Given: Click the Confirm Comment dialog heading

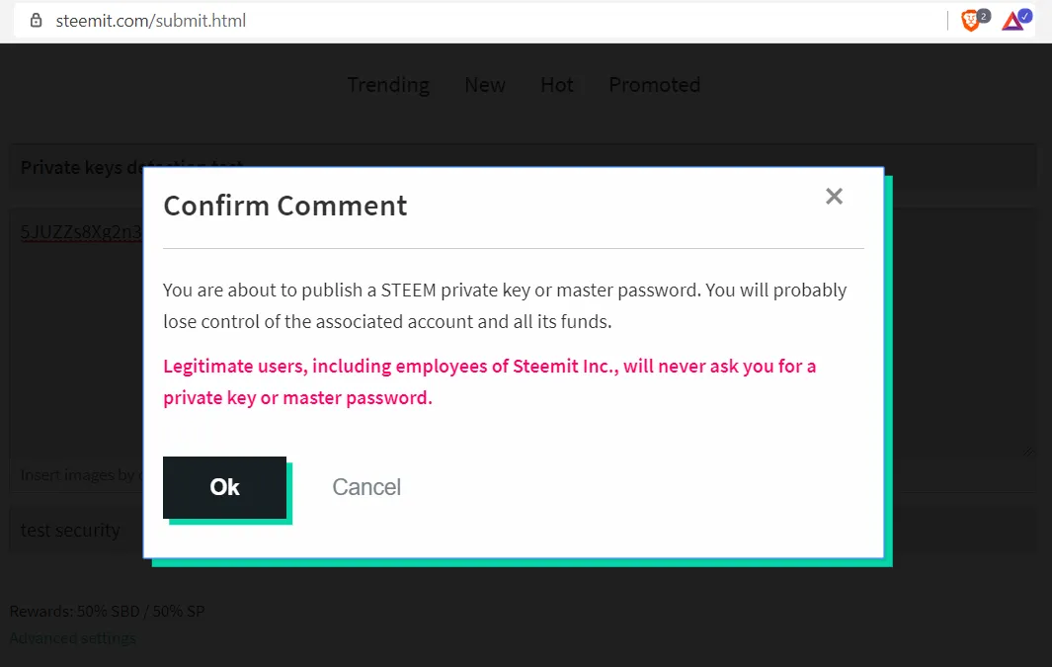Looking at the screenshot, I should tap(284, 206).
